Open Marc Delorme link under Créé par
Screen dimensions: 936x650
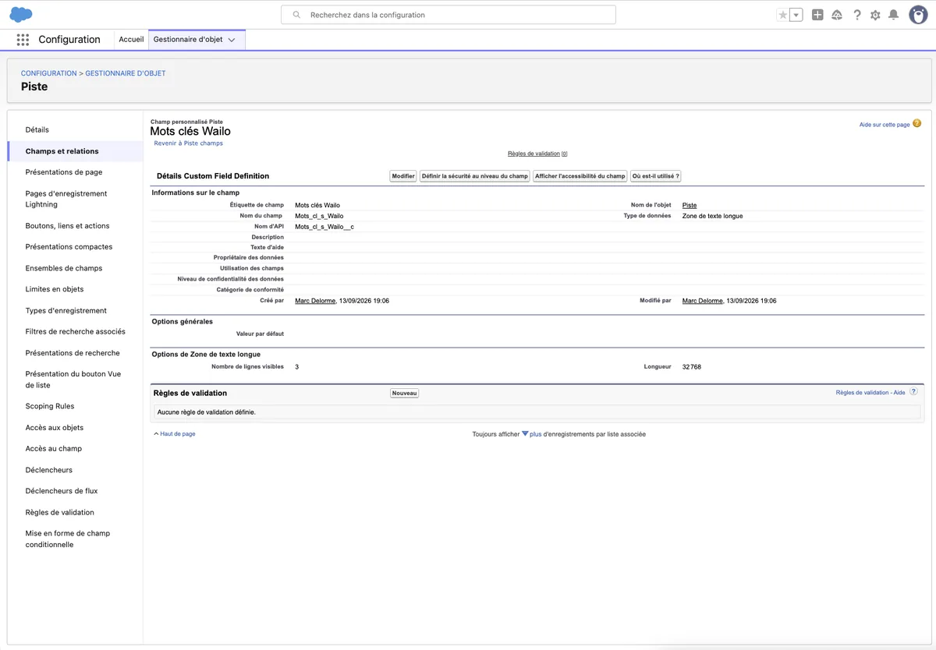[315, 301]
